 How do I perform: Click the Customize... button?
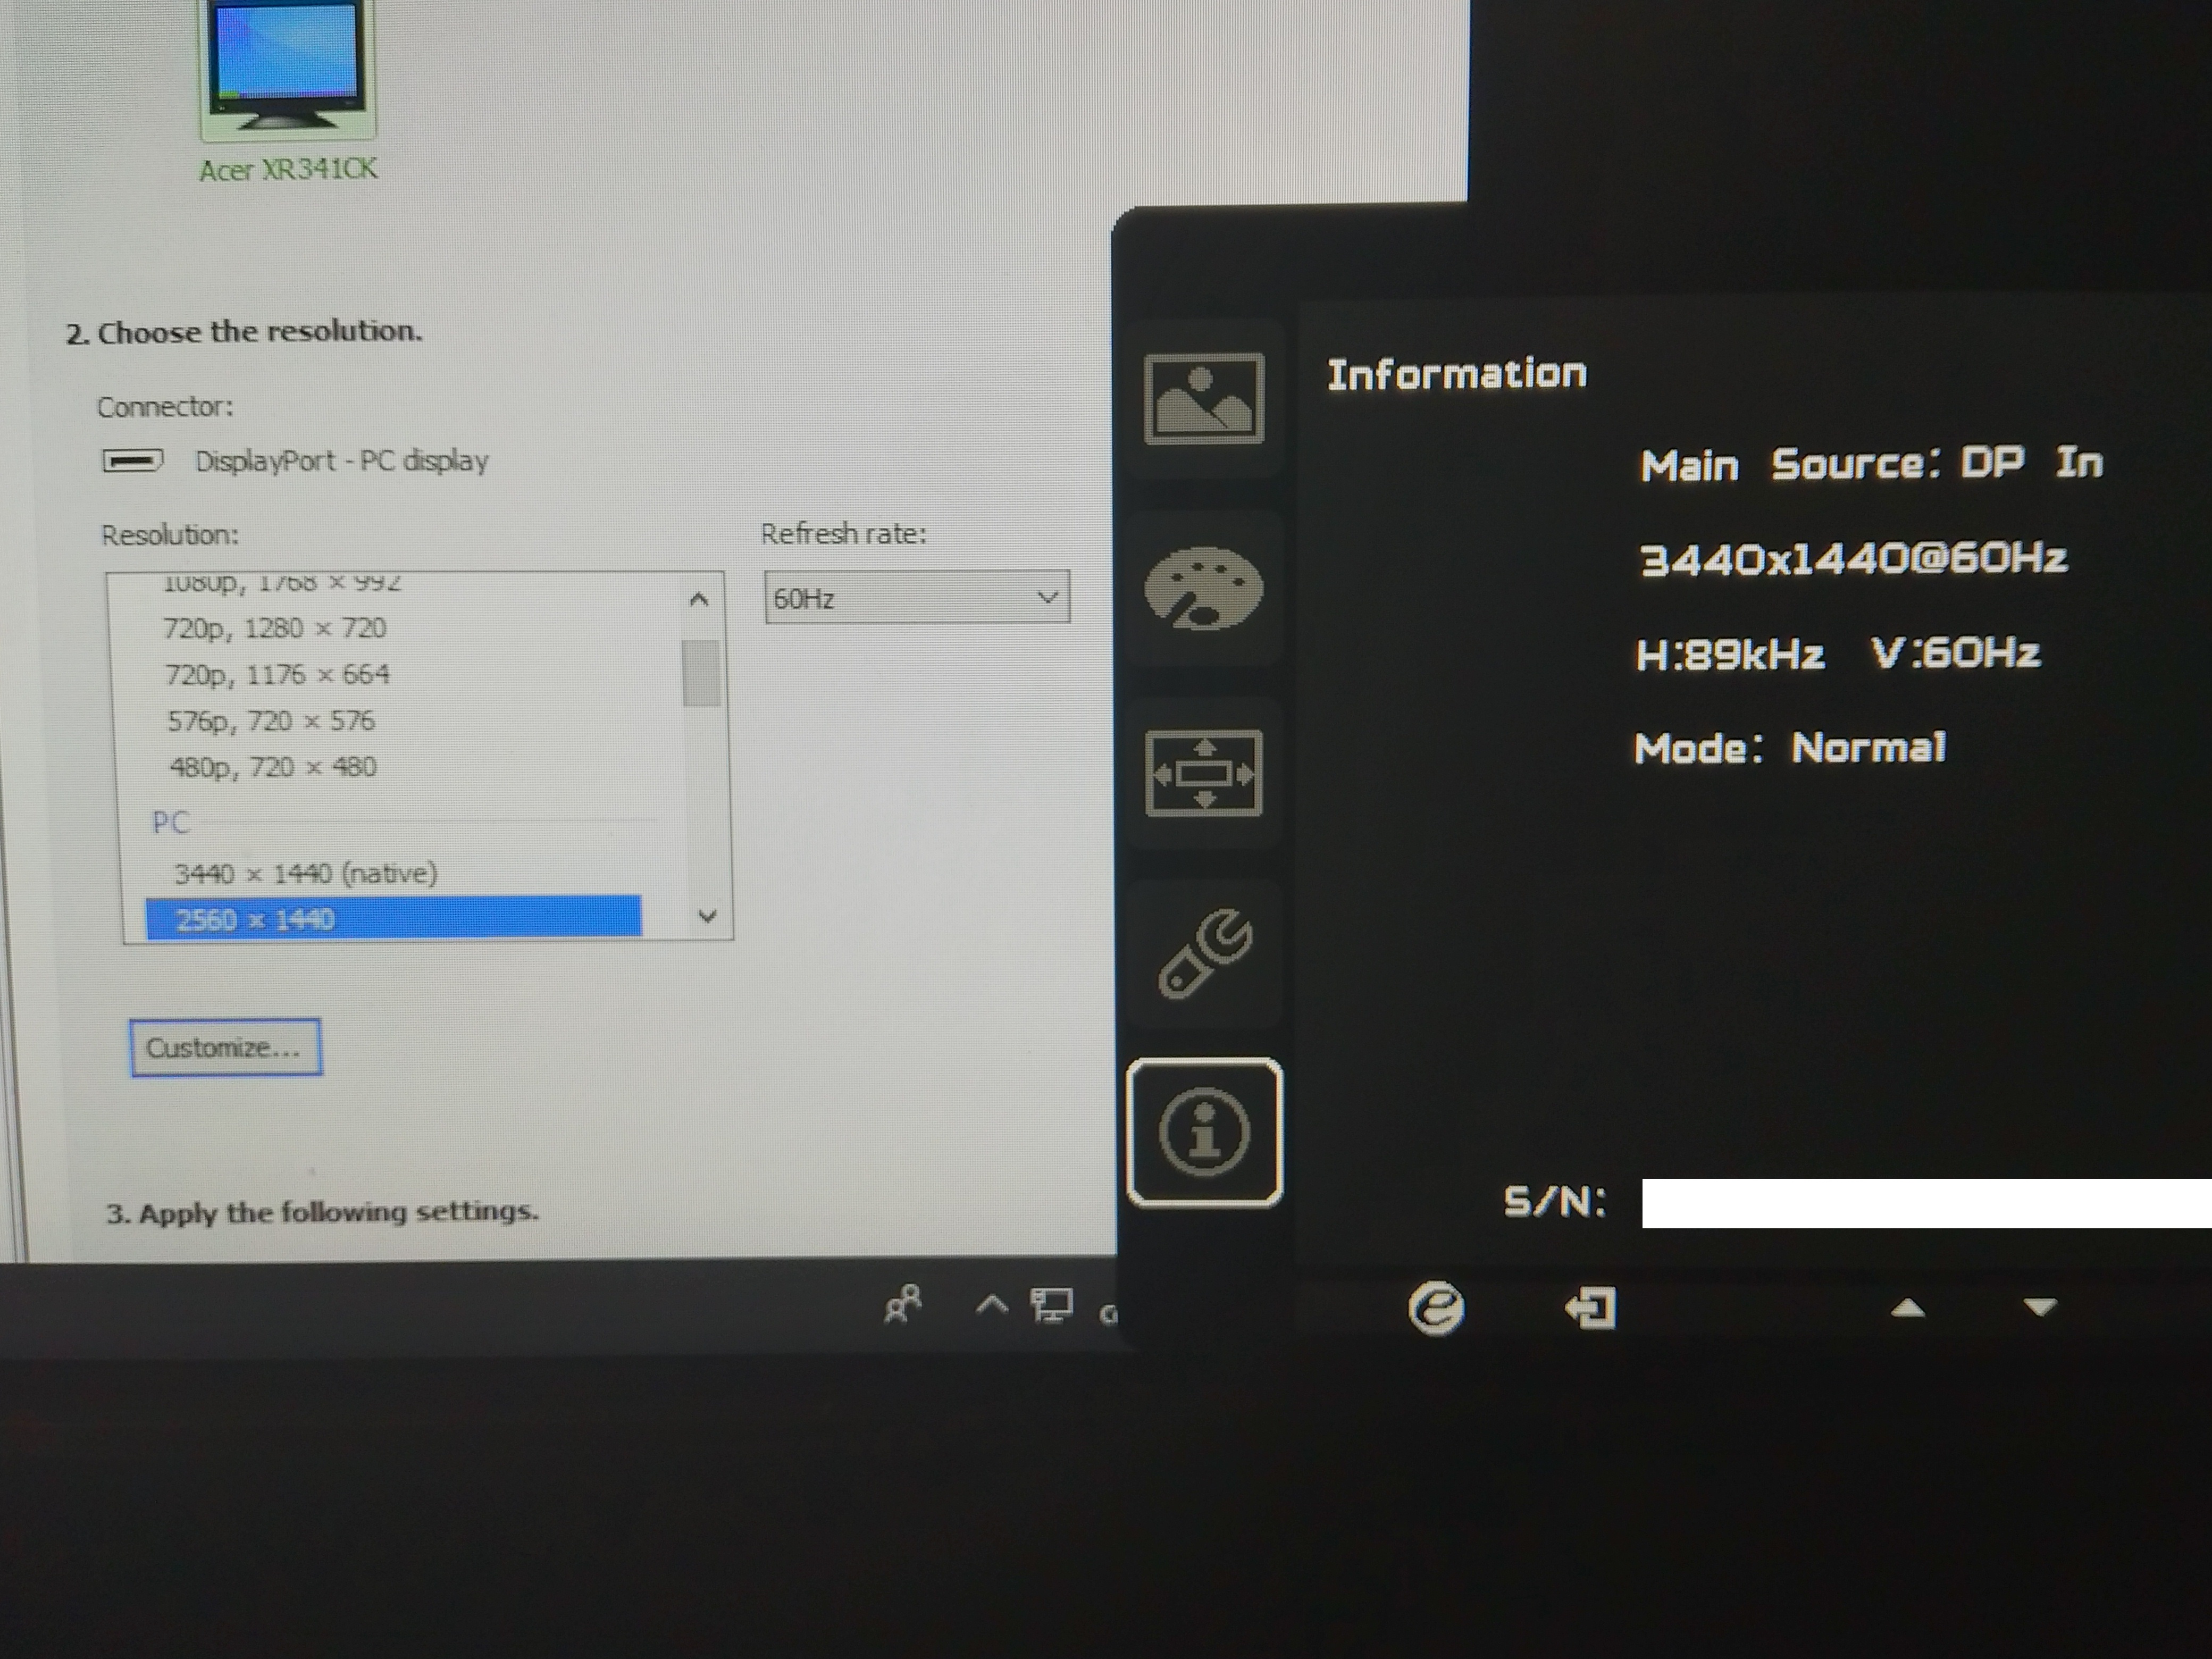[225, 1047]
